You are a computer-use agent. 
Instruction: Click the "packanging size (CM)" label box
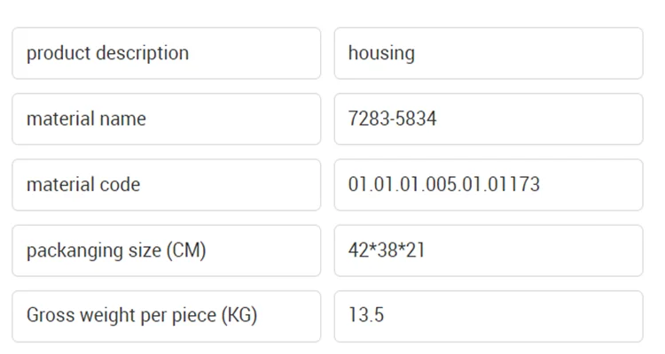pos(166,250)
